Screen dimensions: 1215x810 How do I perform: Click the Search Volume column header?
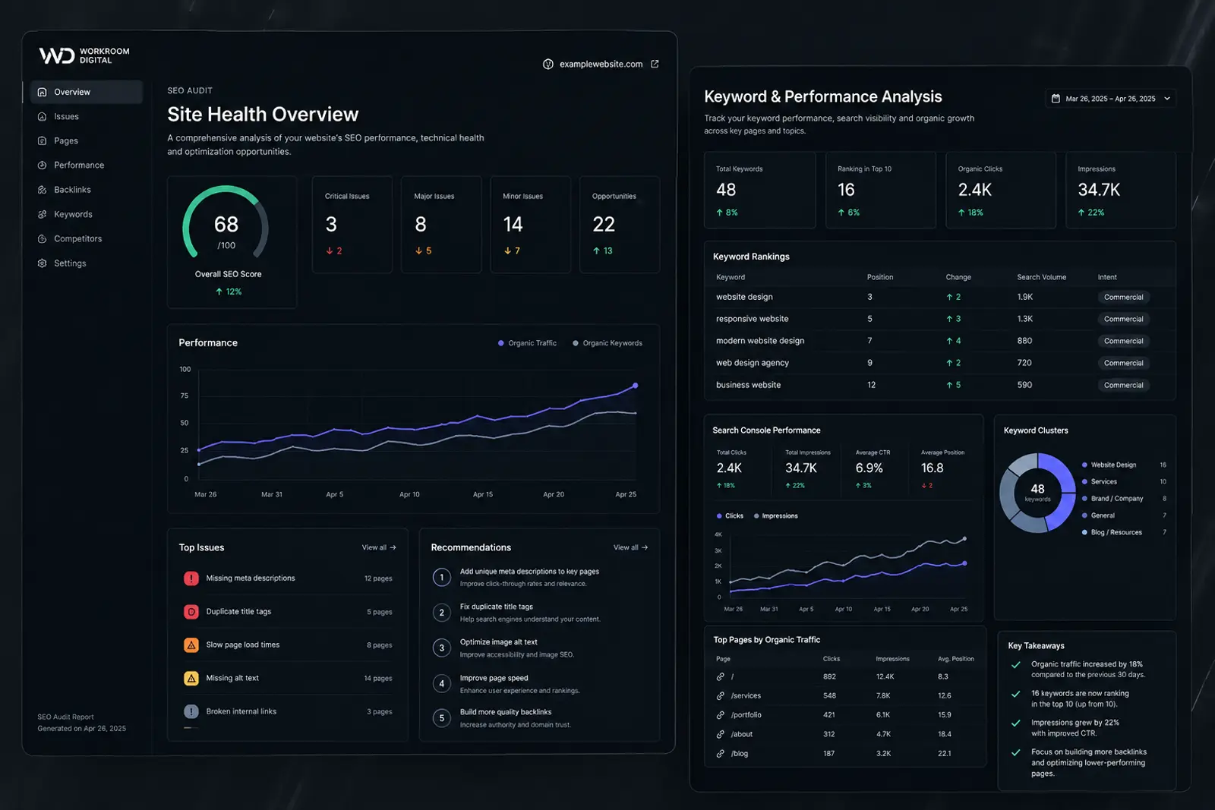(1041, 277)
